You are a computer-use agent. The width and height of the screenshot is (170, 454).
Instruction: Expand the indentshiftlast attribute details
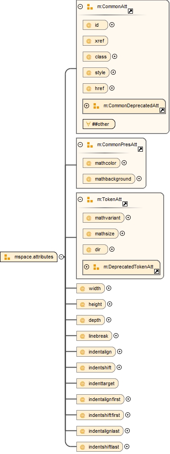[x=127, y=446]
